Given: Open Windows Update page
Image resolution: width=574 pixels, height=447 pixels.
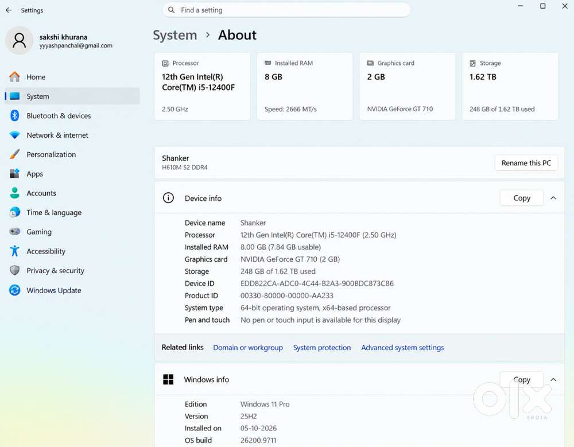Looking at the screenshot, I should tap(72, 290).
